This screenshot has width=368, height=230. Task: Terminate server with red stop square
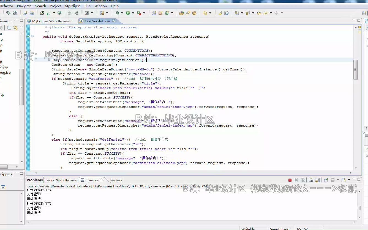(x=290, y=180)
